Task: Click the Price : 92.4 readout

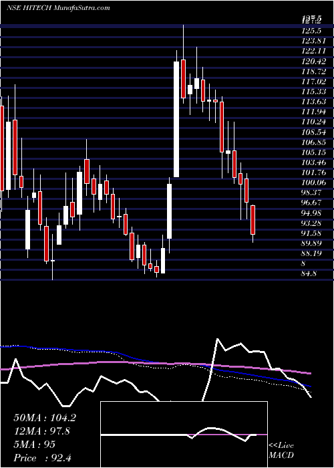Action: 42,458
